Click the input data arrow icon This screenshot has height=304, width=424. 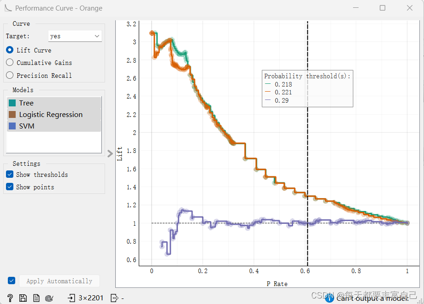(71, 298)
